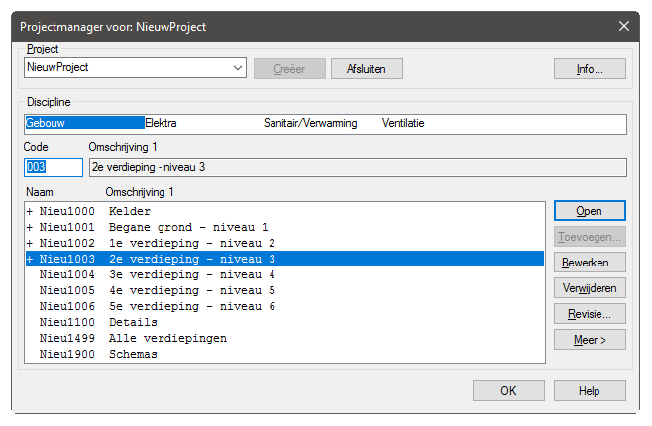Select Nieu1499 Alle verdiepingen row
The height and width of the screenshot is (426, 652).
click(129, 338)
